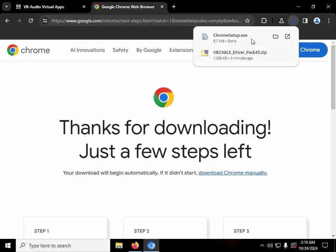Go back to the previous page
Viewport: 336px width, 252px height.
click(7, 21)
